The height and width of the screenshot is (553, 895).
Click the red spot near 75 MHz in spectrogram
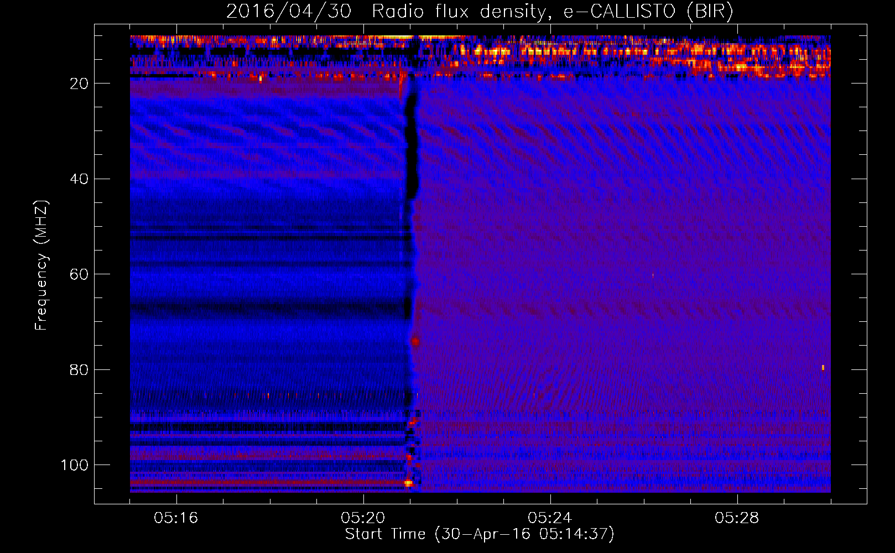(x=415, y=341)
